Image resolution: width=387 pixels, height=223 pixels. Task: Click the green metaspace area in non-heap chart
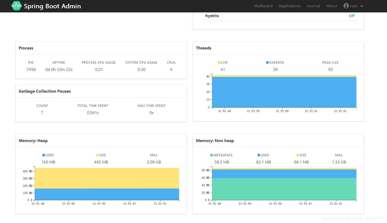[x=284, y=189]
